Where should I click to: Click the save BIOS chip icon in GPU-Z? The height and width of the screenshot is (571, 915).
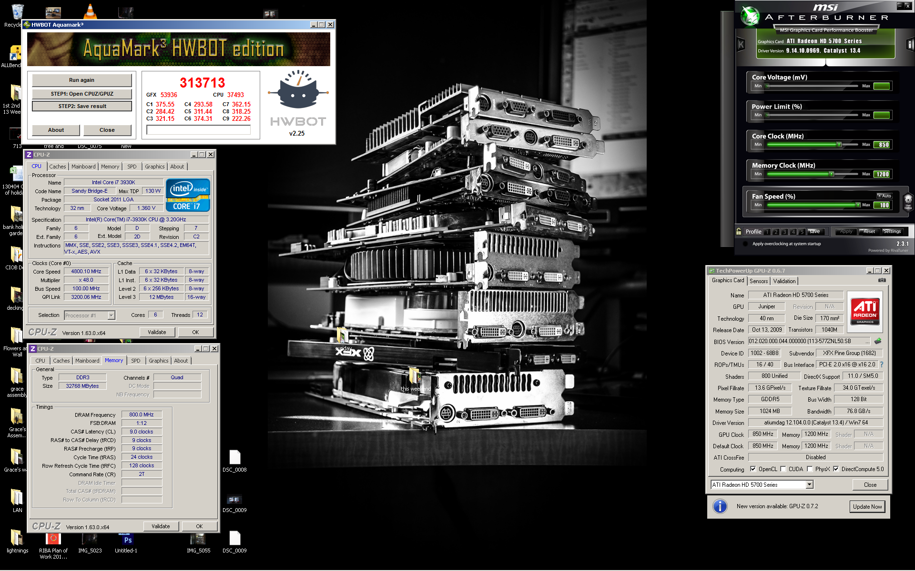click(878, 341)
